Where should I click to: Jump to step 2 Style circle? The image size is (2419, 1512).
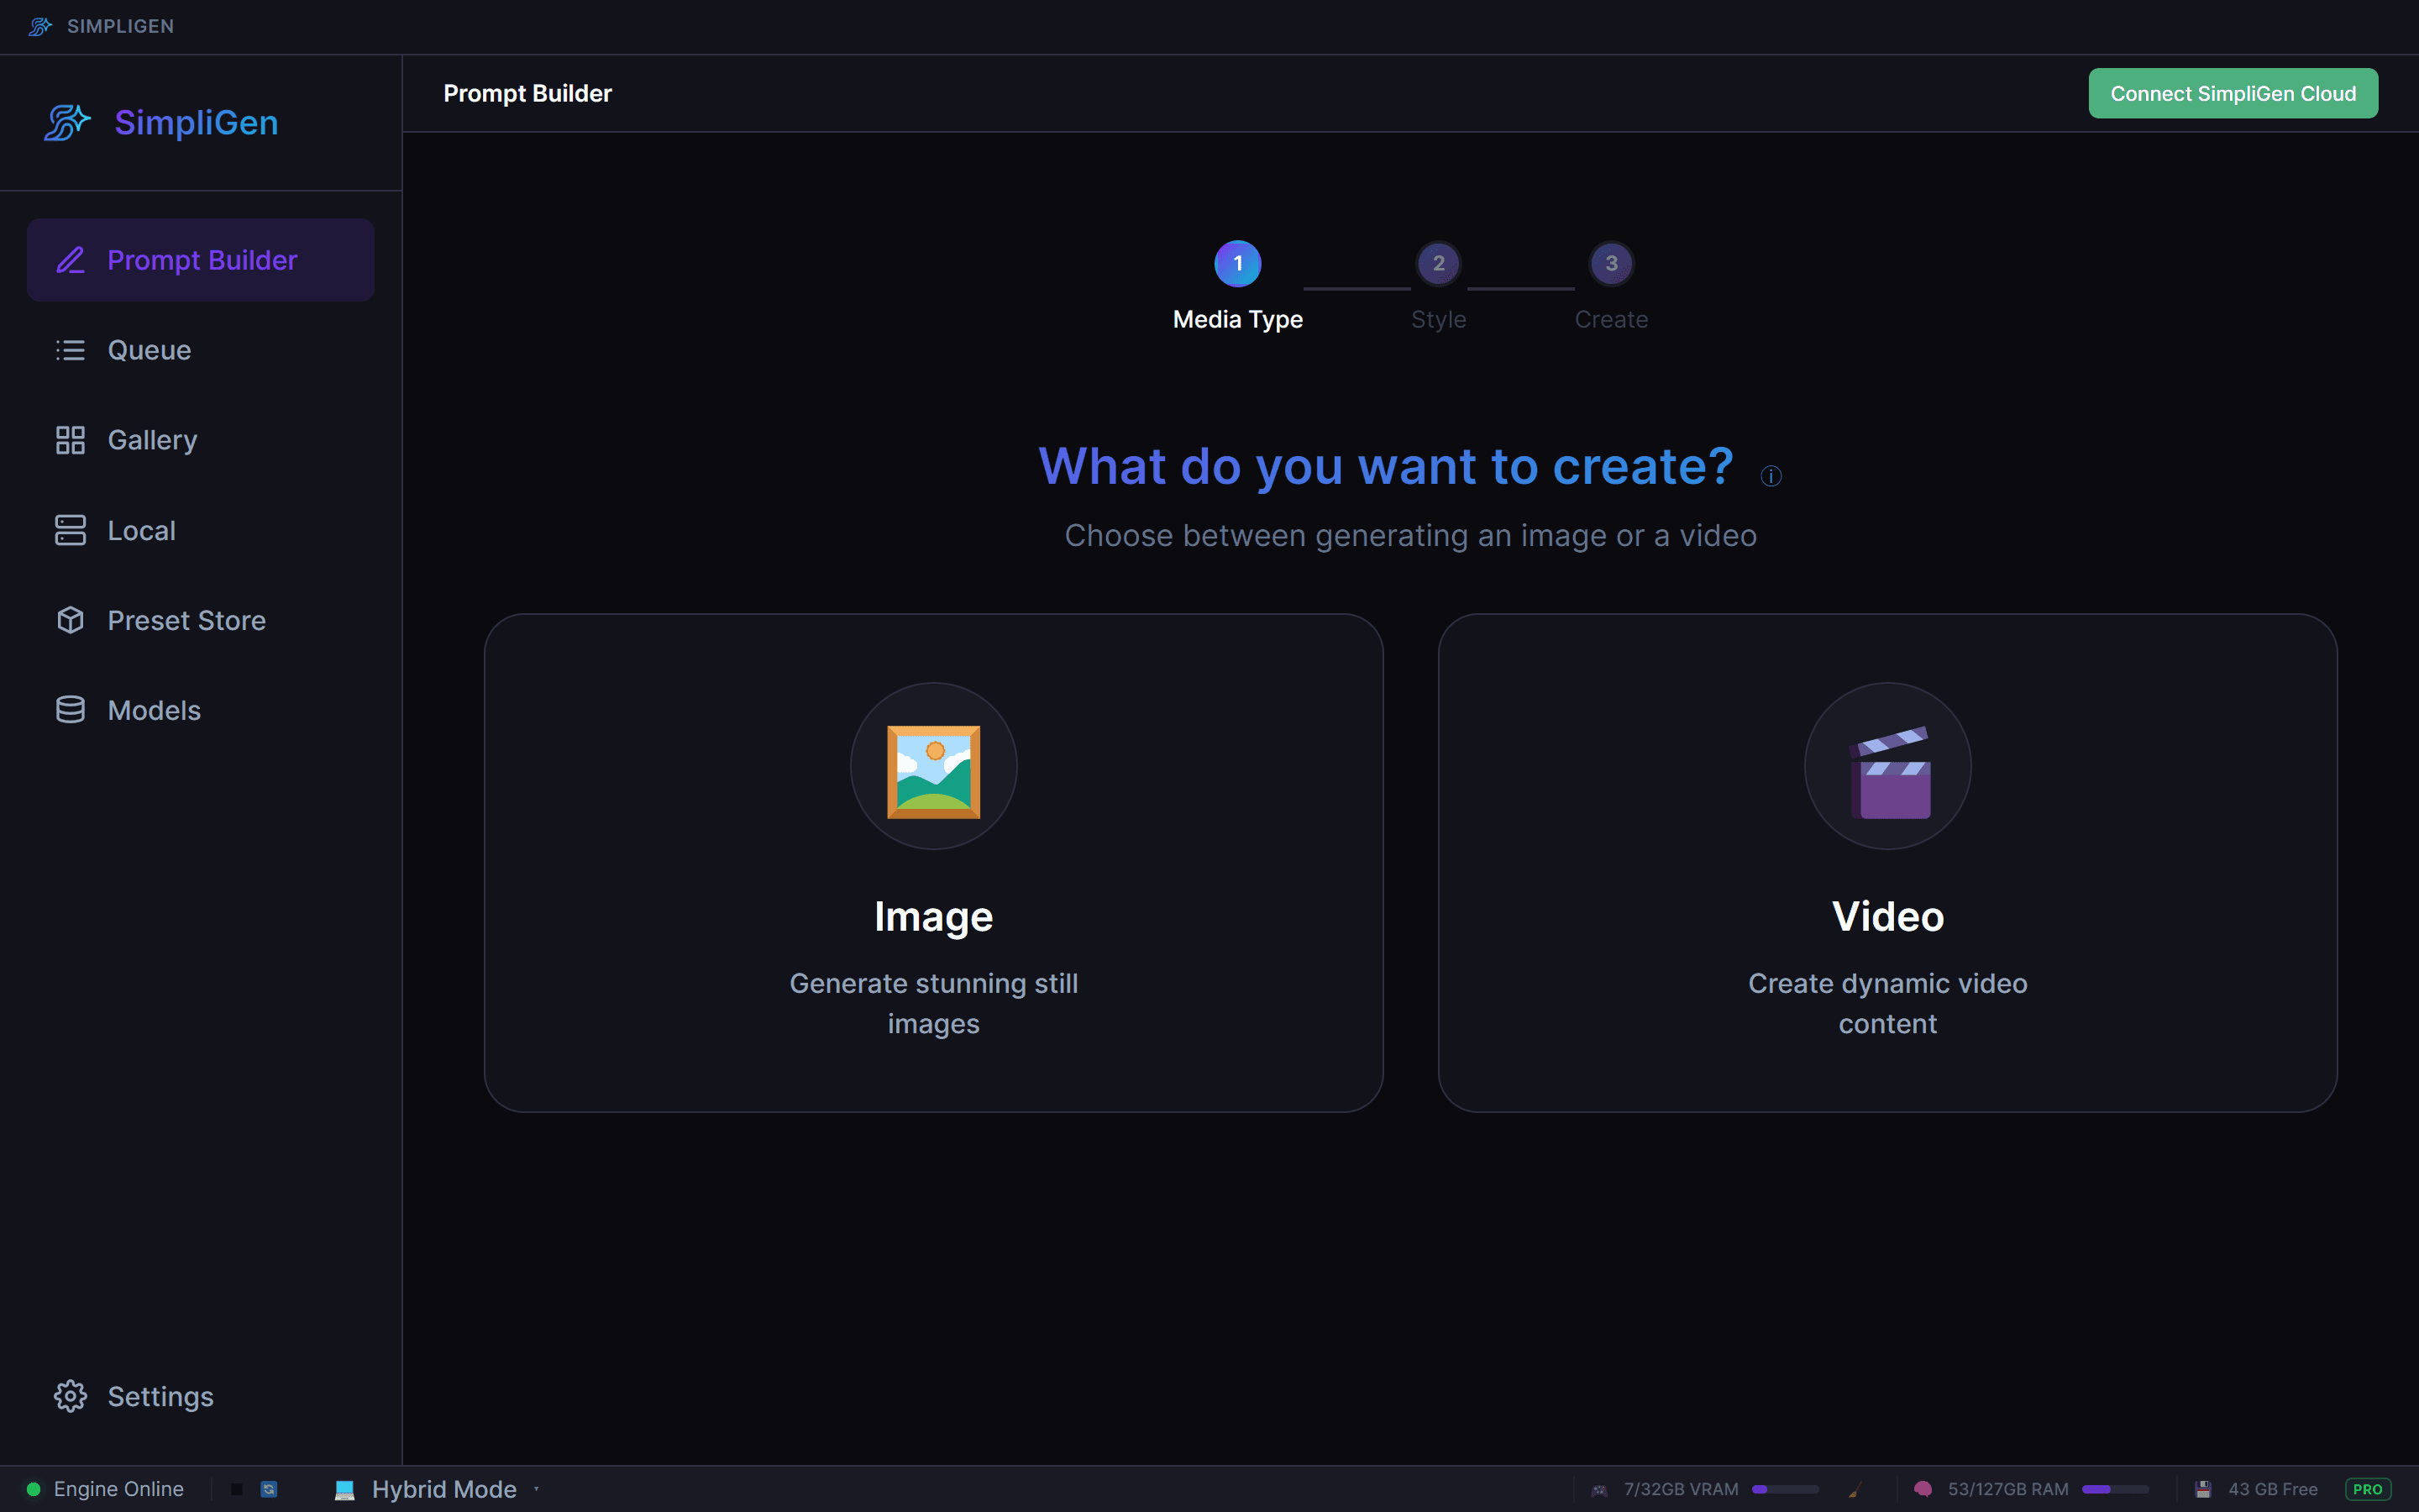click(x=1439, y=263)
